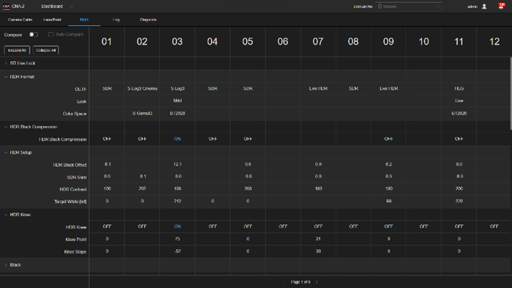Viewport: 512px width, 288px height.
Task: Go to next page arrow in pagination
Action: pos(317,282)
